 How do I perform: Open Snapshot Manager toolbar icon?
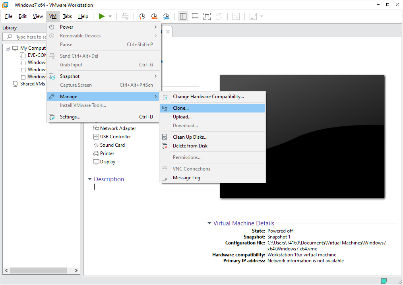click(166, 16)
